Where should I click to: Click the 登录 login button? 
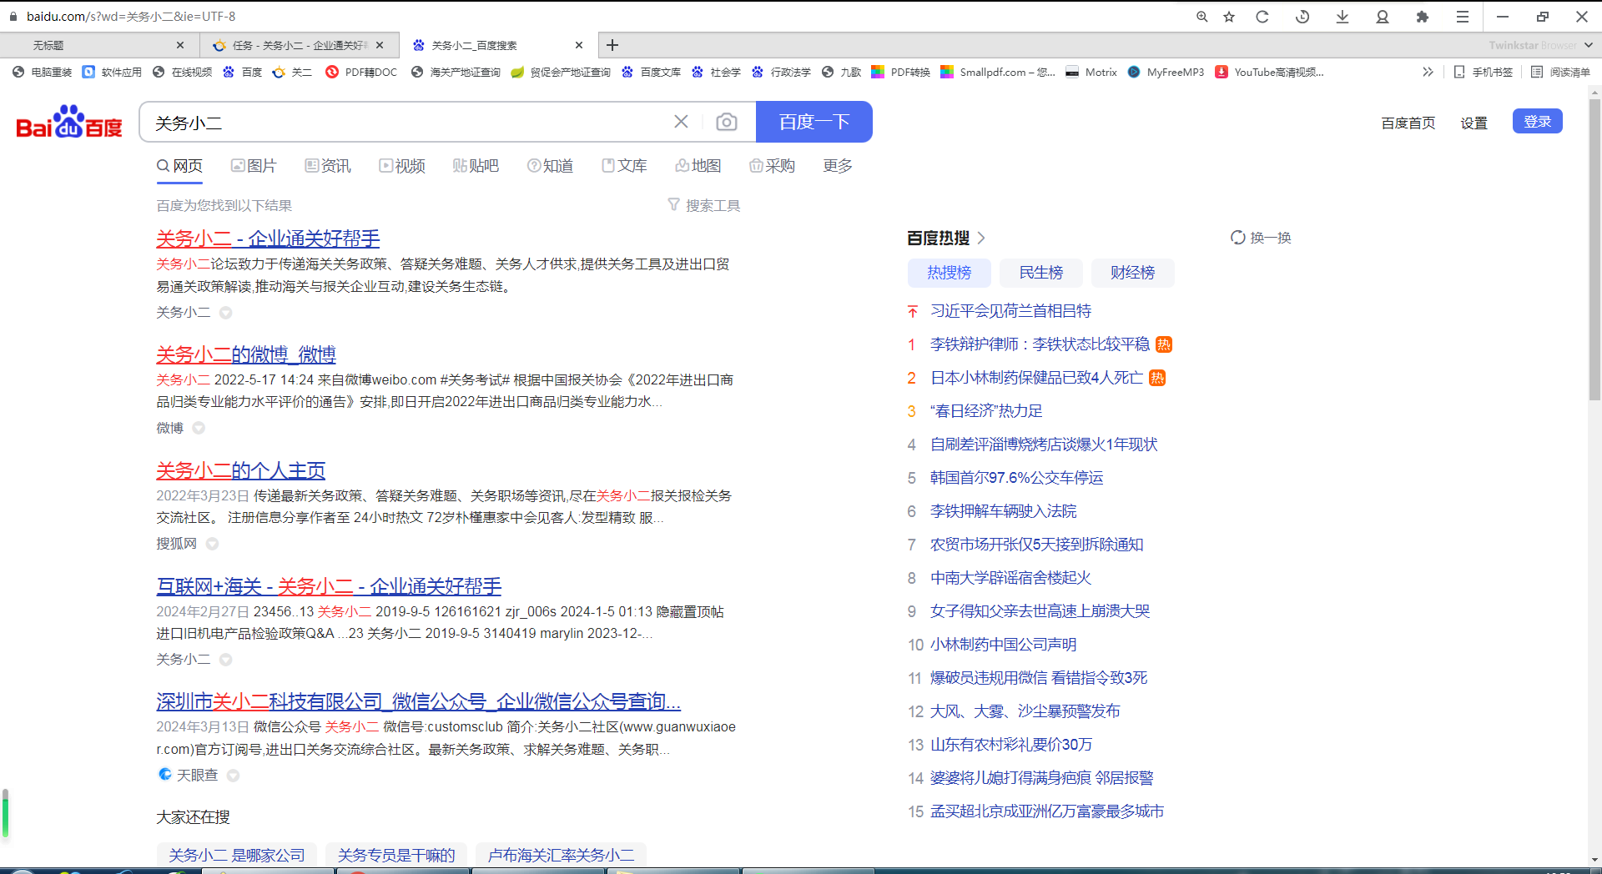click(x=1538, y=122)
